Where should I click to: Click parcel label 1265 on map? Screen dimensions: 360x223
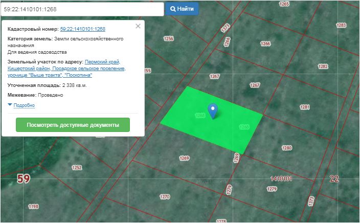[284, 4]
